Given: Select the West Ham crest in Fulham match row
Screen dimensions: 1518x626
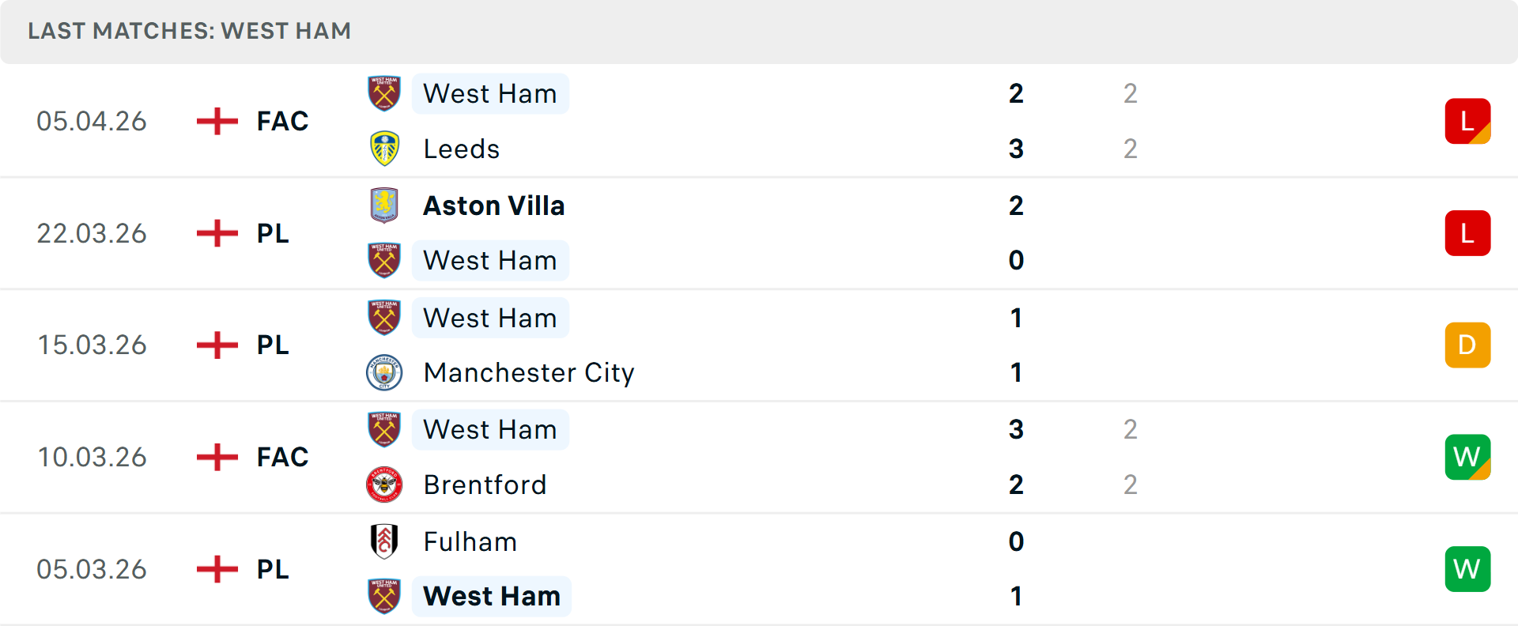Looking at the screenshot, I should pos(383,596).
